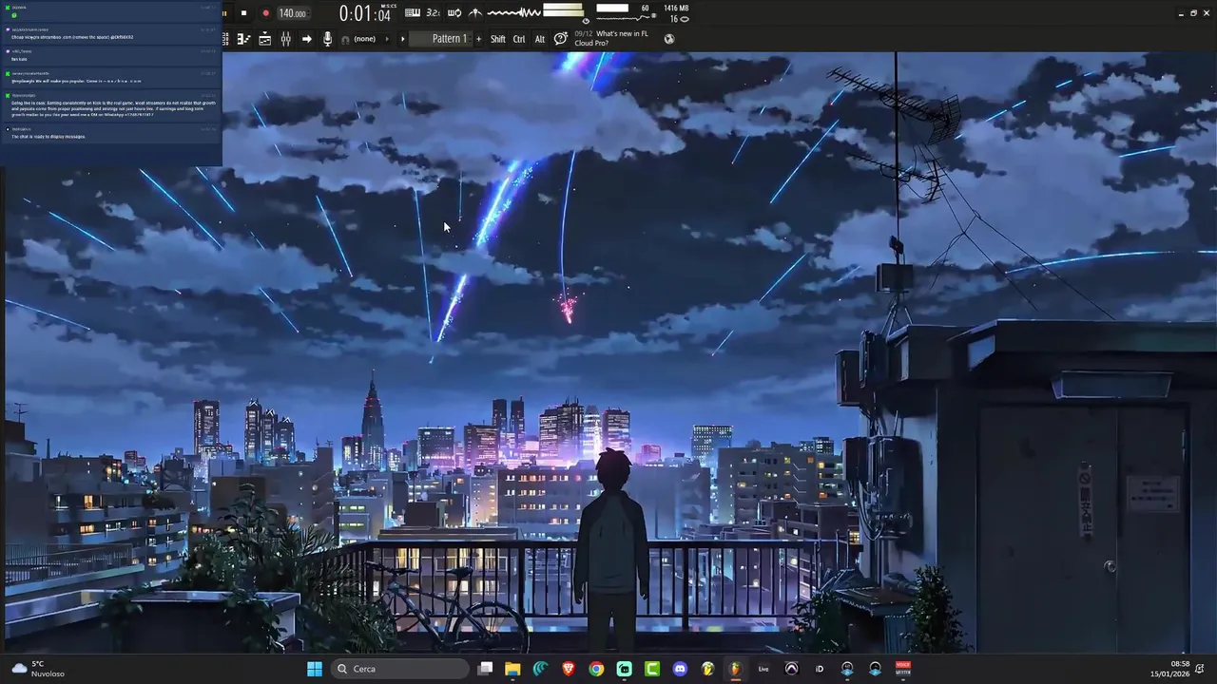Screen dimensions: 1217x684
Task: Toggle the Ctrl modifier button
Action: [x=519, y=39]
